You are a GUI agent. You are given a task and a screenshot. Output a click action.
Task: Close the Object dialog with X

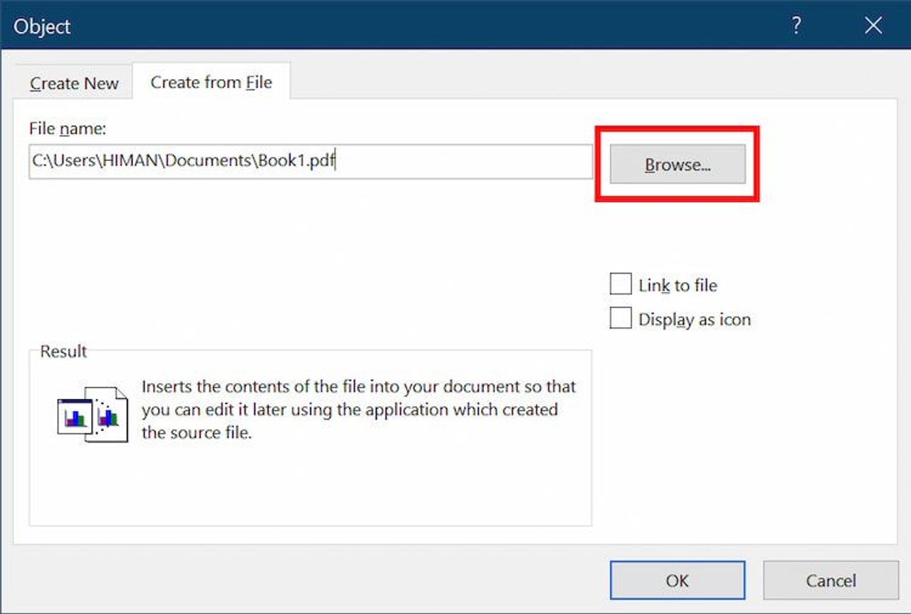[873, 26]
